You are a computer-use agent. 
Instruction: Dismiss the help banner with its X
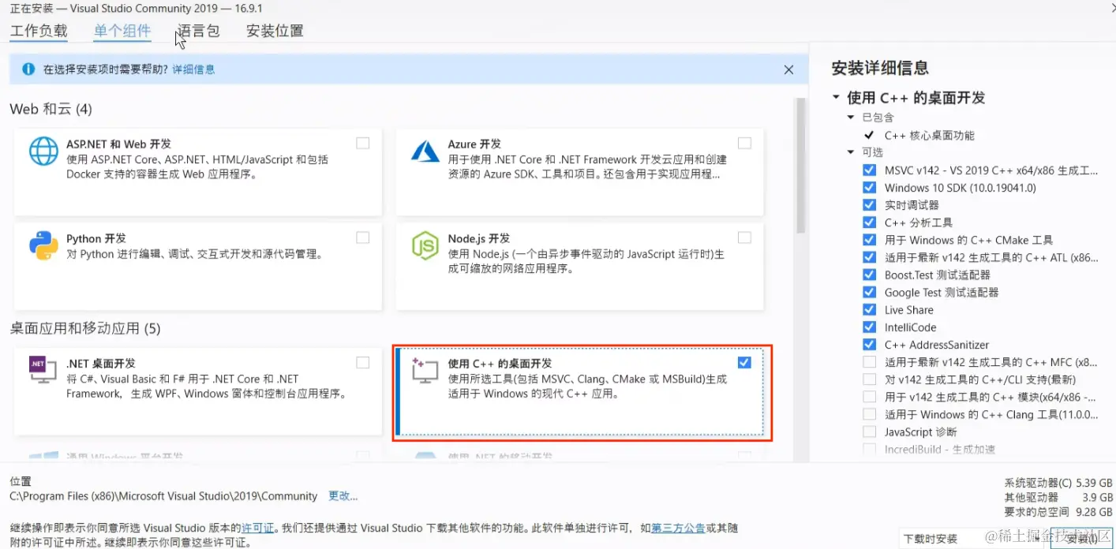788,69
